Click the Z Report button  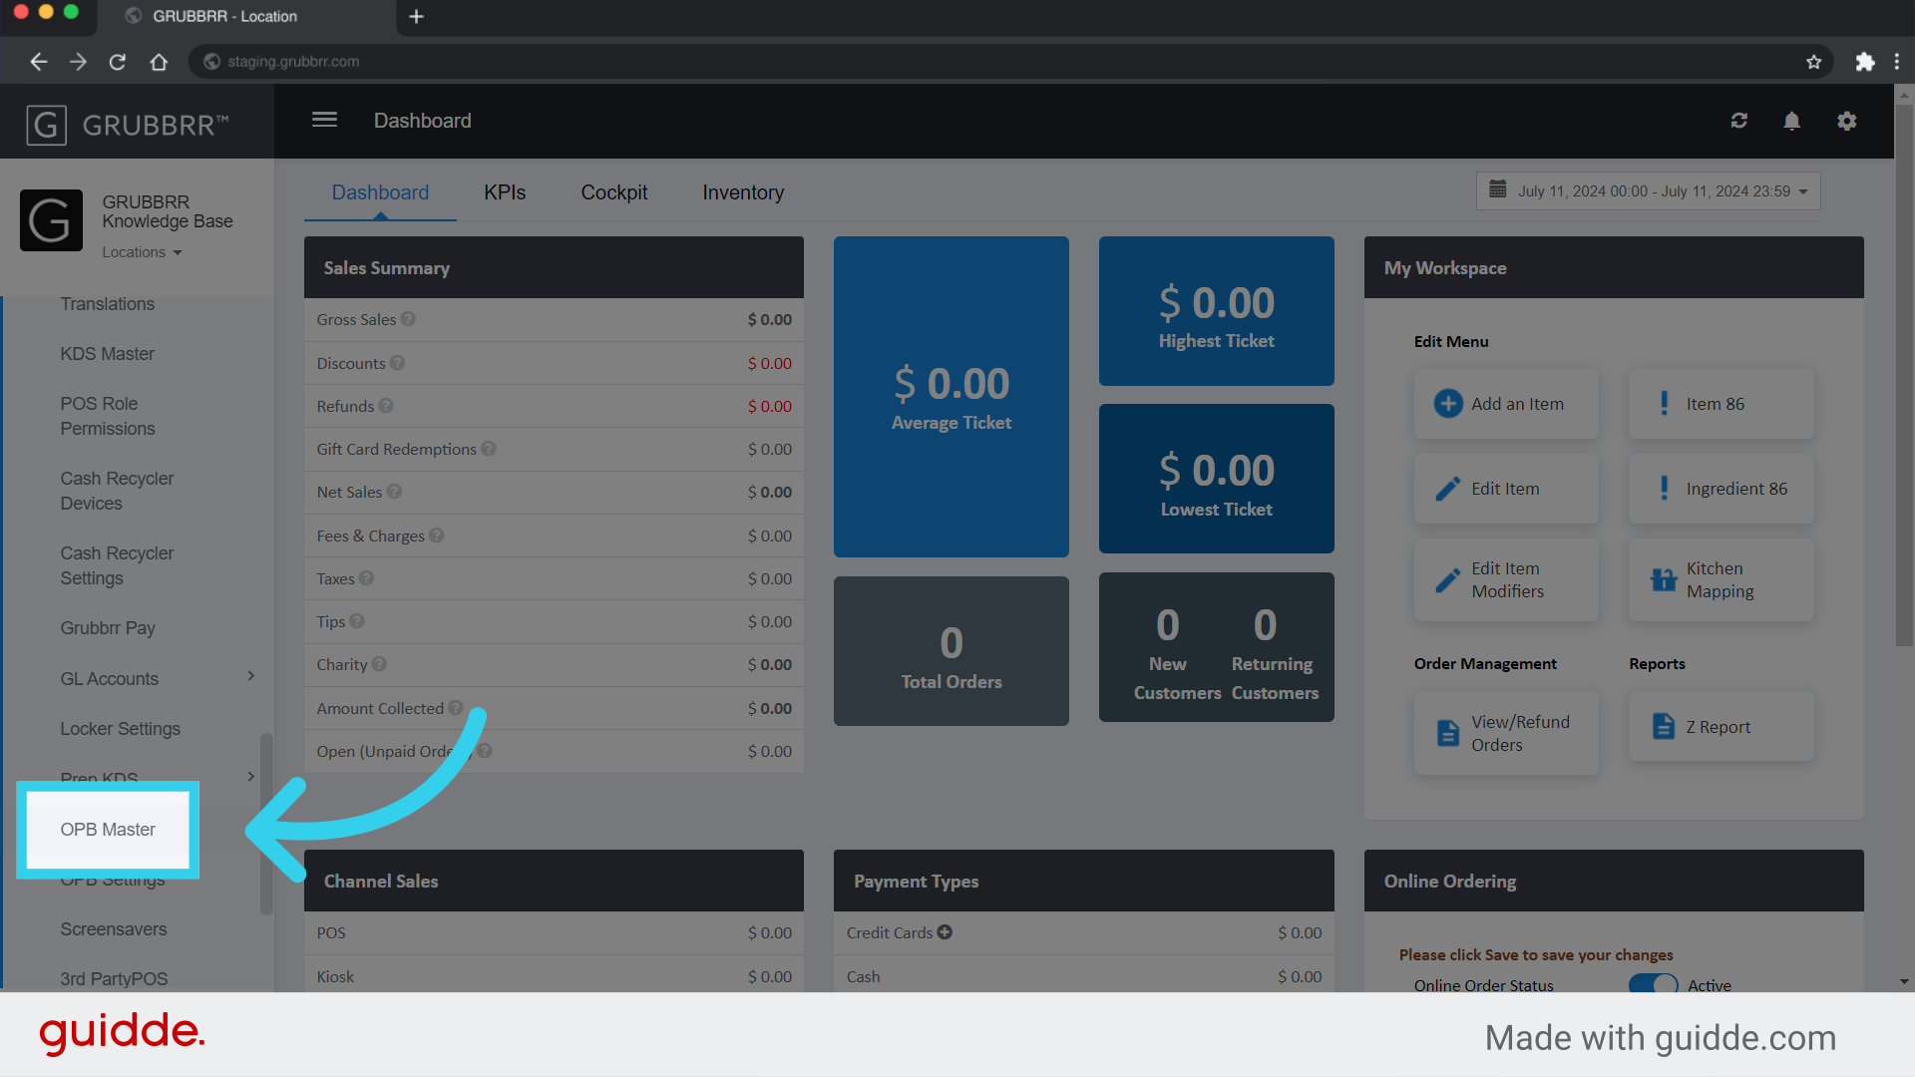pos(1722,727)
